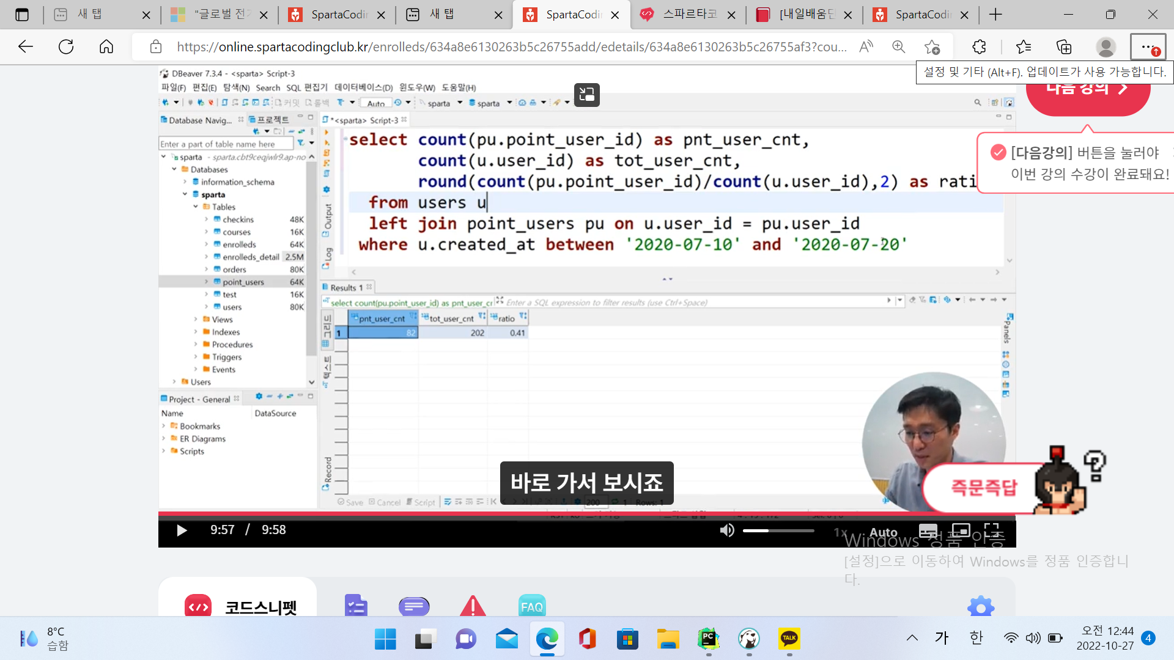Open Collections panel
Image resolution: width=1174 pixels, height=660 pixels.
[x=1064, y=46]
